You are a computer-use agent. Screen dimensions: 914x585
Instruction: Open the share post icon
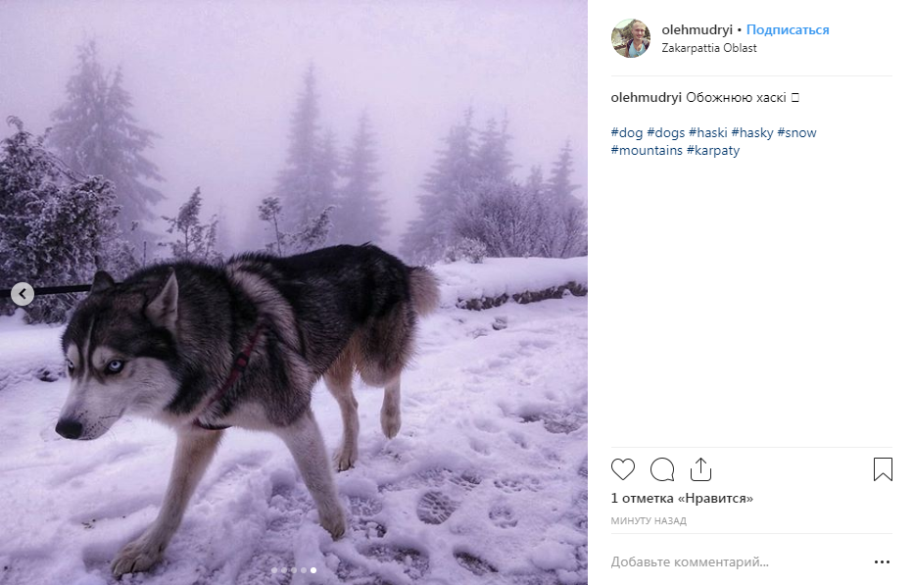(x=700, y=469)
